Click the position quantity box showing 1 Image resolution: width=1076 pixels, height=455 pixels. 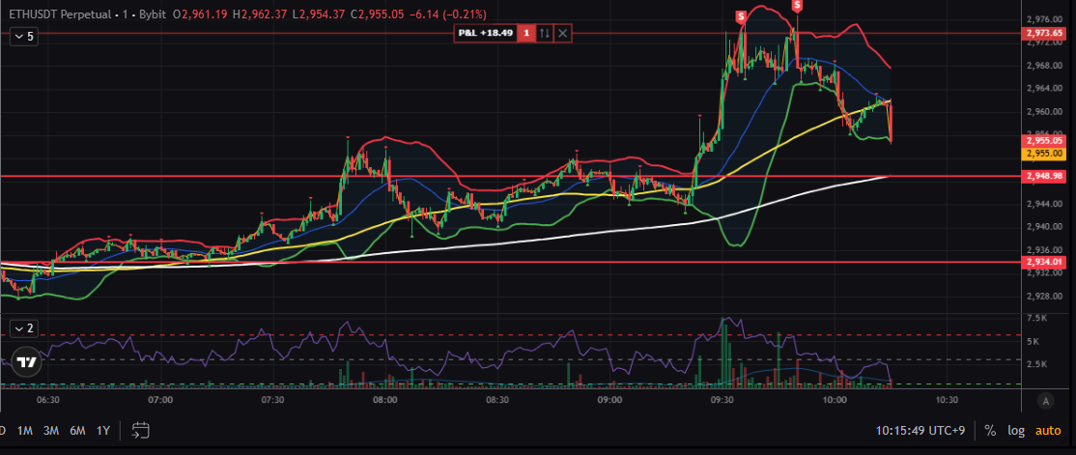(x=526, y=33)
